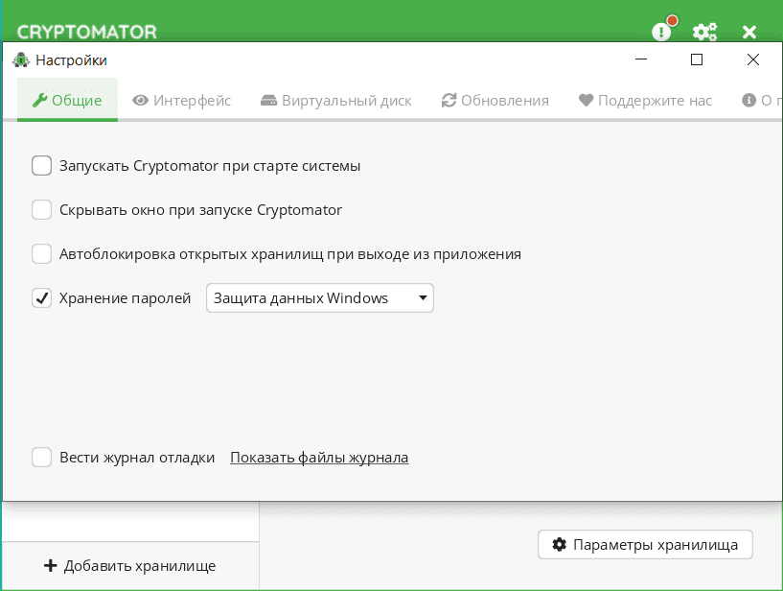Click the notification alert icon with red dot
This screenshot has height=591, width=783.
(661, 31)
